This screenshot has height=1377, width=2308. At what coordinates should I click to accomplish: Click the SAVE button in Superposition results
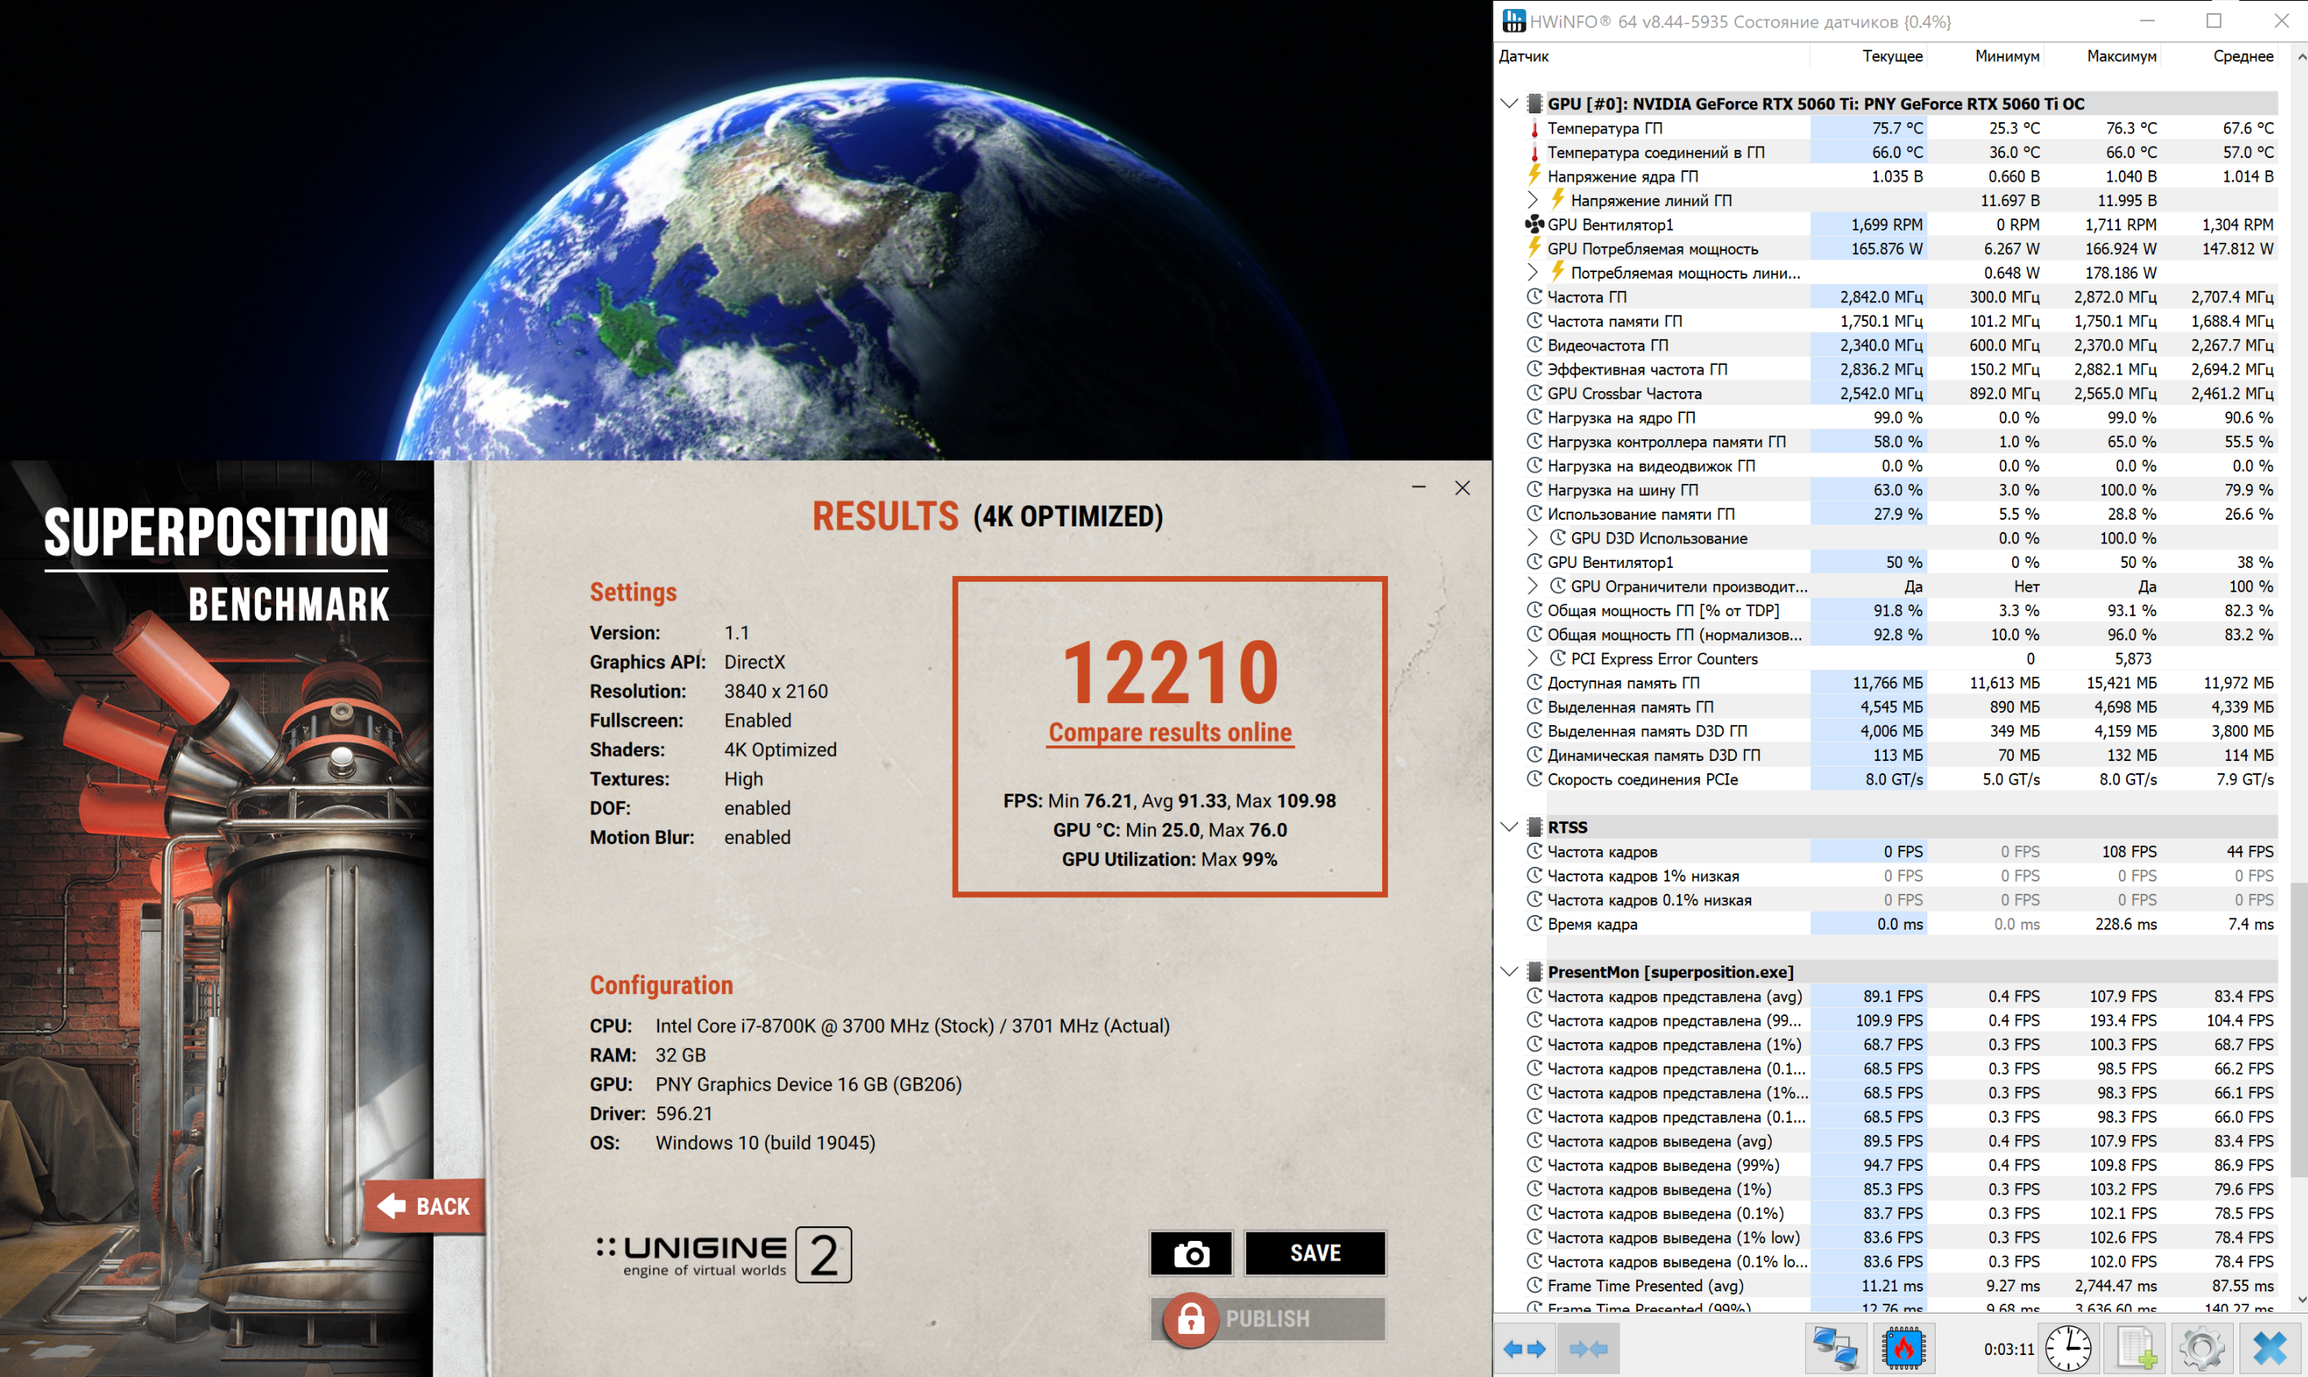point(1315,1254)
